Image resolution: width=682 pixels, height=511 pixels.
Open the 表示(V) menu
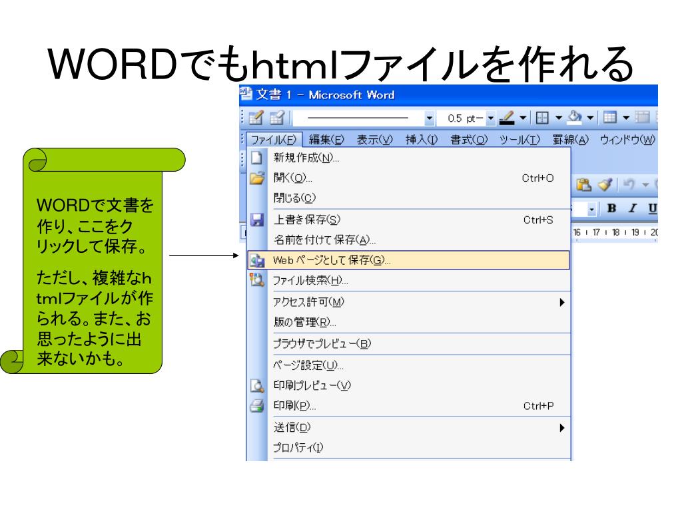tap(375, 140)
